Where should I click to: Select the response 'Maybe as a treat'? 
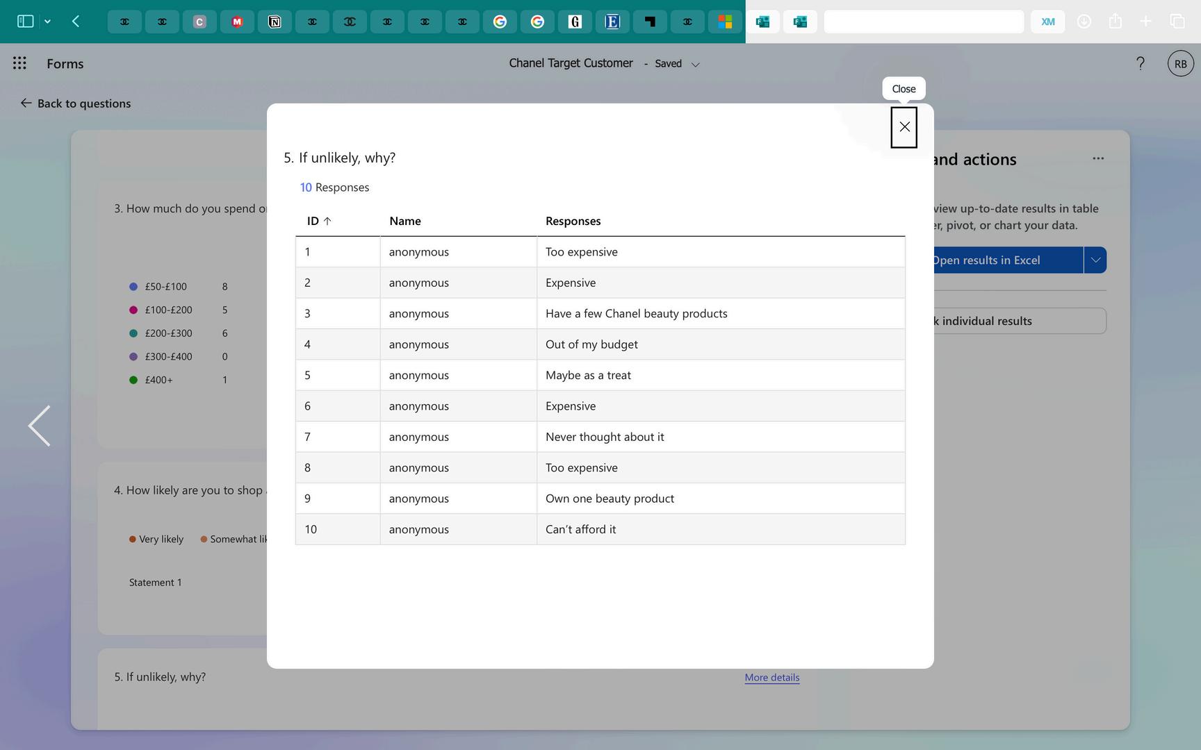(x=588, y=375)
